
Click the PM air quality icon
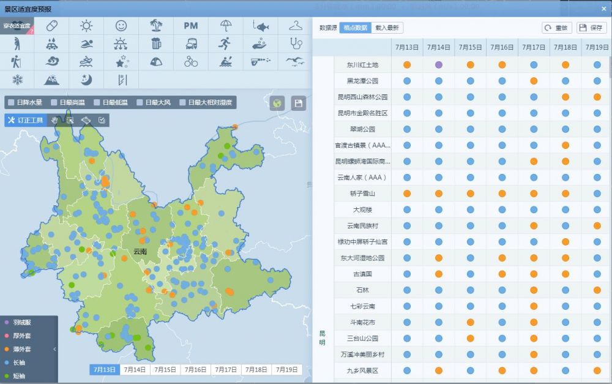191,26
